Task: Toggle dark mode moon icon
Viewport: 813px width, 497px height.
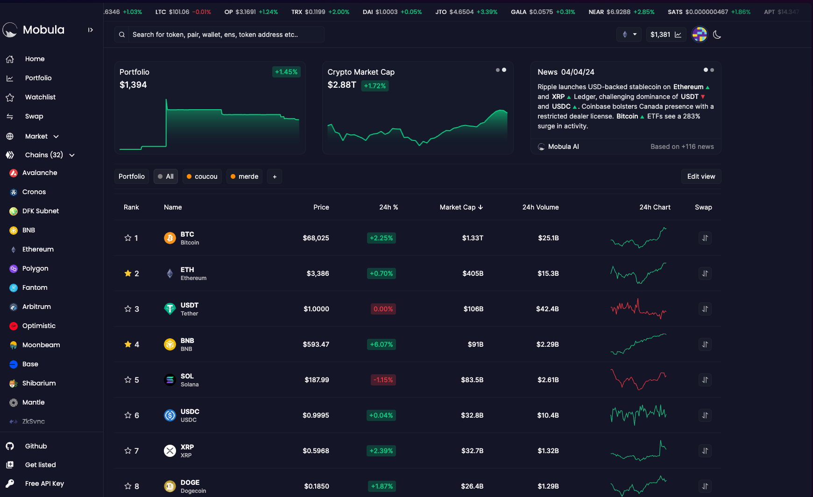Action: click(717, 35)
